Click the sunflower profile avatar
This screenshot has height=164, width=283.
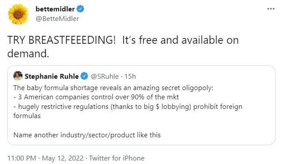[x=18, y=14]
